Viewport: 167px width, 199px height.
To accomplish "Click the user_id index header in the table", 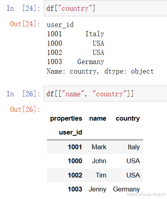I will click(x=70, y=132).
